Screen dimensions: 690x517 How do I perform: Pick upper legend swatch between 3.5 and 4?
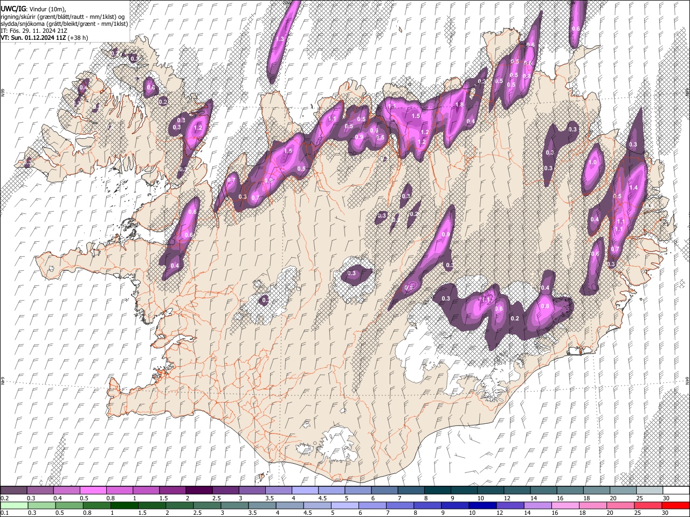pyautogui.click(x=279, y=490)
